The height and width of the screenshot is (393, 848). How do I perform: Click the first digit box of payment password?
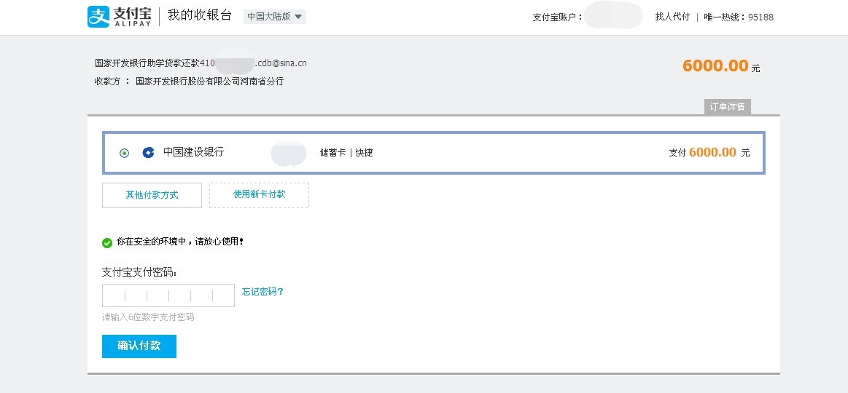pyautogui.click(x=114, y=295)
